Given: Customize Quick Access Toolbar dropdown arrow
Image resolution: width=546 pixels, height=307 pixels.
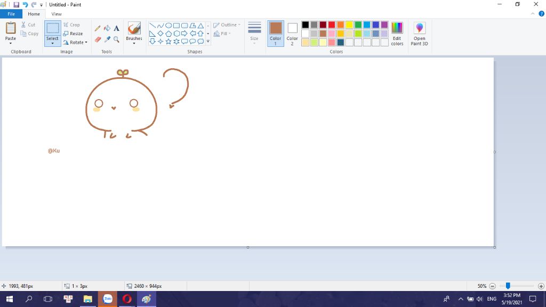Looking at the screenshot, I should point(42,5).
